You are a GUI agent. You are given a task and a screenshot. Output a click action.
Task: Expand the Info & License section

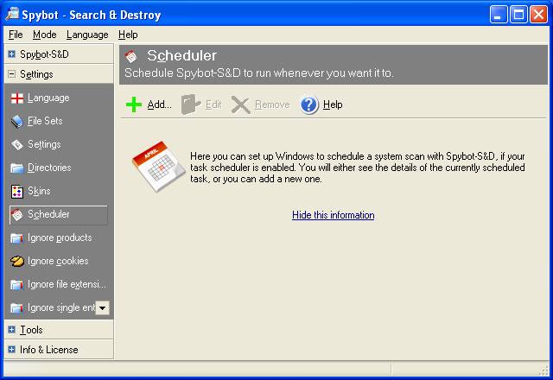click(11, 349)
